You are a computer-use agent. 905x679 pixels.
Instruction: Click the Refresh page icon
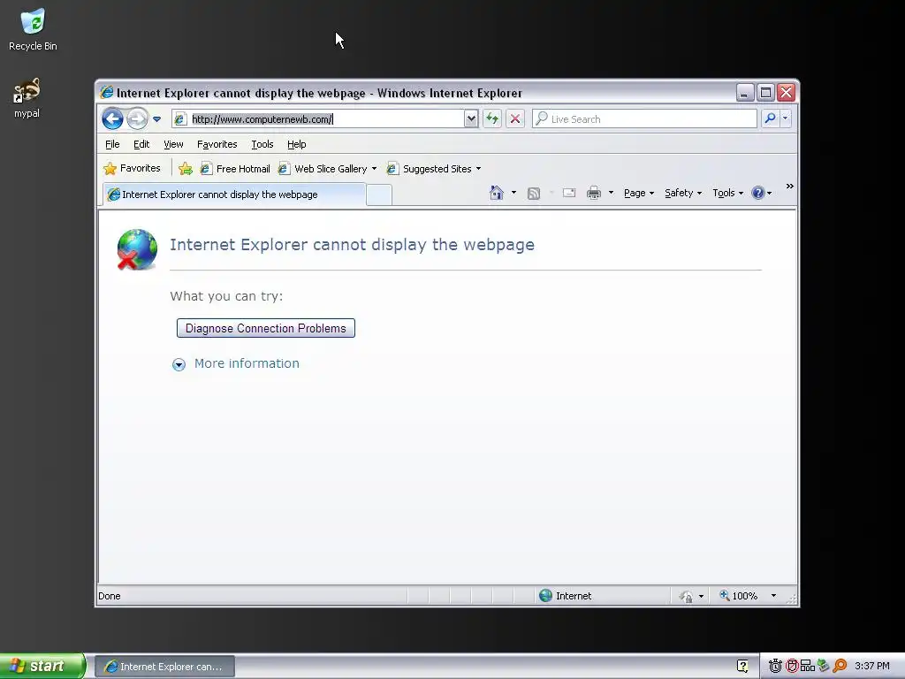point(492,119)
